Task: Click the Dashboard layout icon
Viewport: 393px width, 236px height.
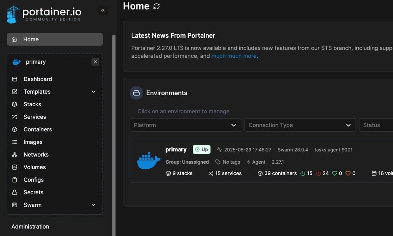Action: tap(15, 79)
